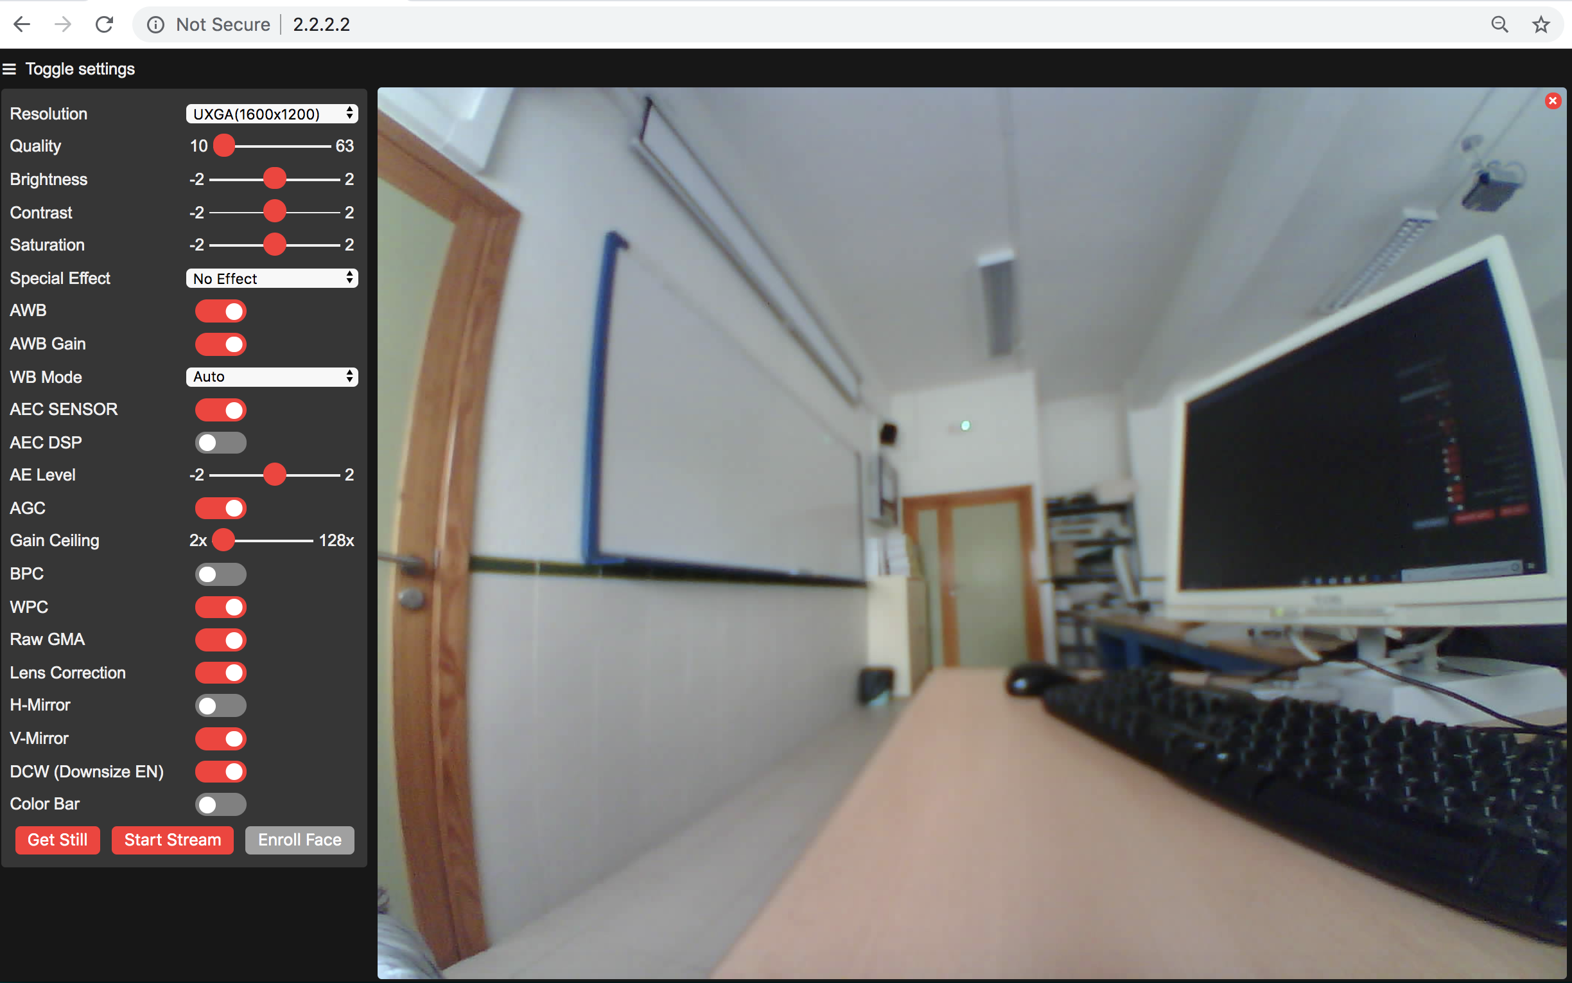The height and width of the screenshot is (983, 1572).
Task: Enable the AEC DSP switch
Action: click(x=221, y=443)
